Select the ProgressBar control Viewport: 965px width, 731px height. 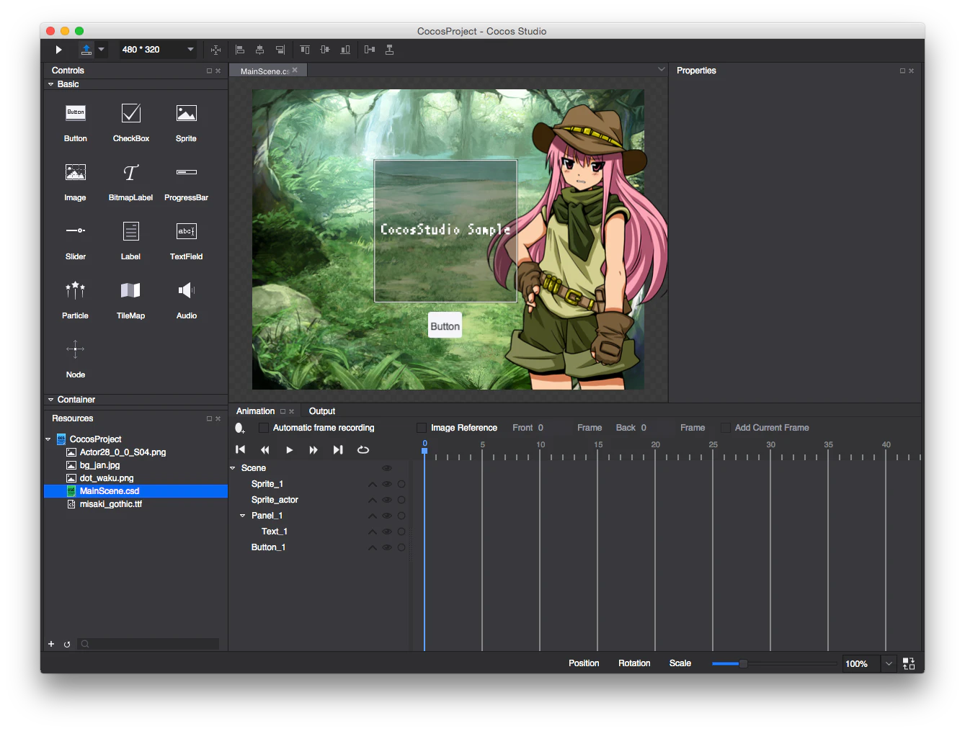(x=186, y=180)
